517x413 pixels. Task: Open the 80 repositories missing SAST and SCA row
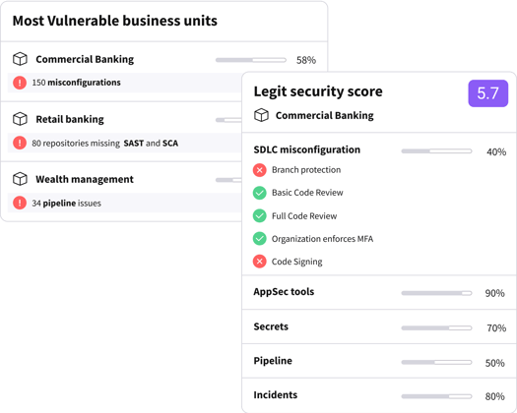tap(125, 143)
